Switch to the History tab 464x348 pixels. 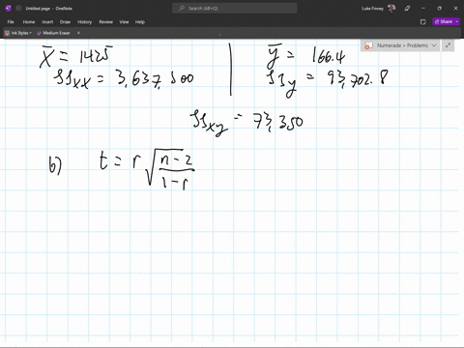pyautogui.click(x=84, y=22)
